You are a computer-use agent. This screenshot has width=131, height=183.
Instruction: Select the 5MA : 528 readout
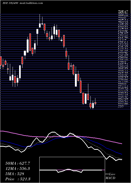(x=15, y=174)
